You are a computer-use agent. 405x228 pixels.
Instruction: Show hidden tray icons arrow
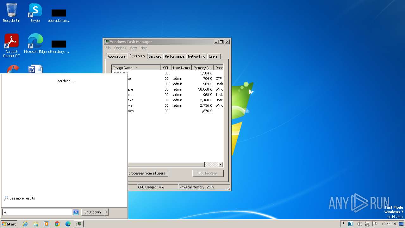(x=343, y=224)
